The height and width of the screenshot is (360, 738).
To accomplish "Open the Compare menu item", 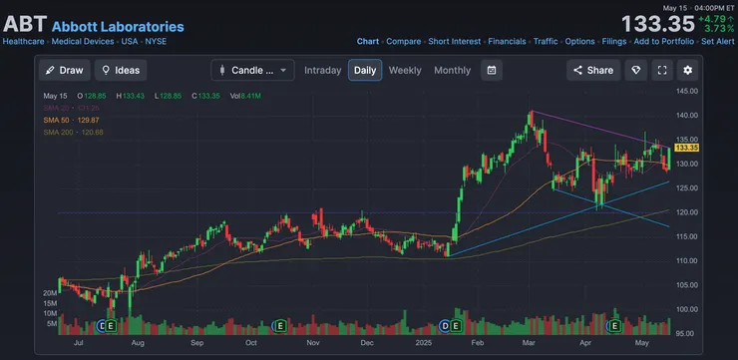I will point(403,42).
